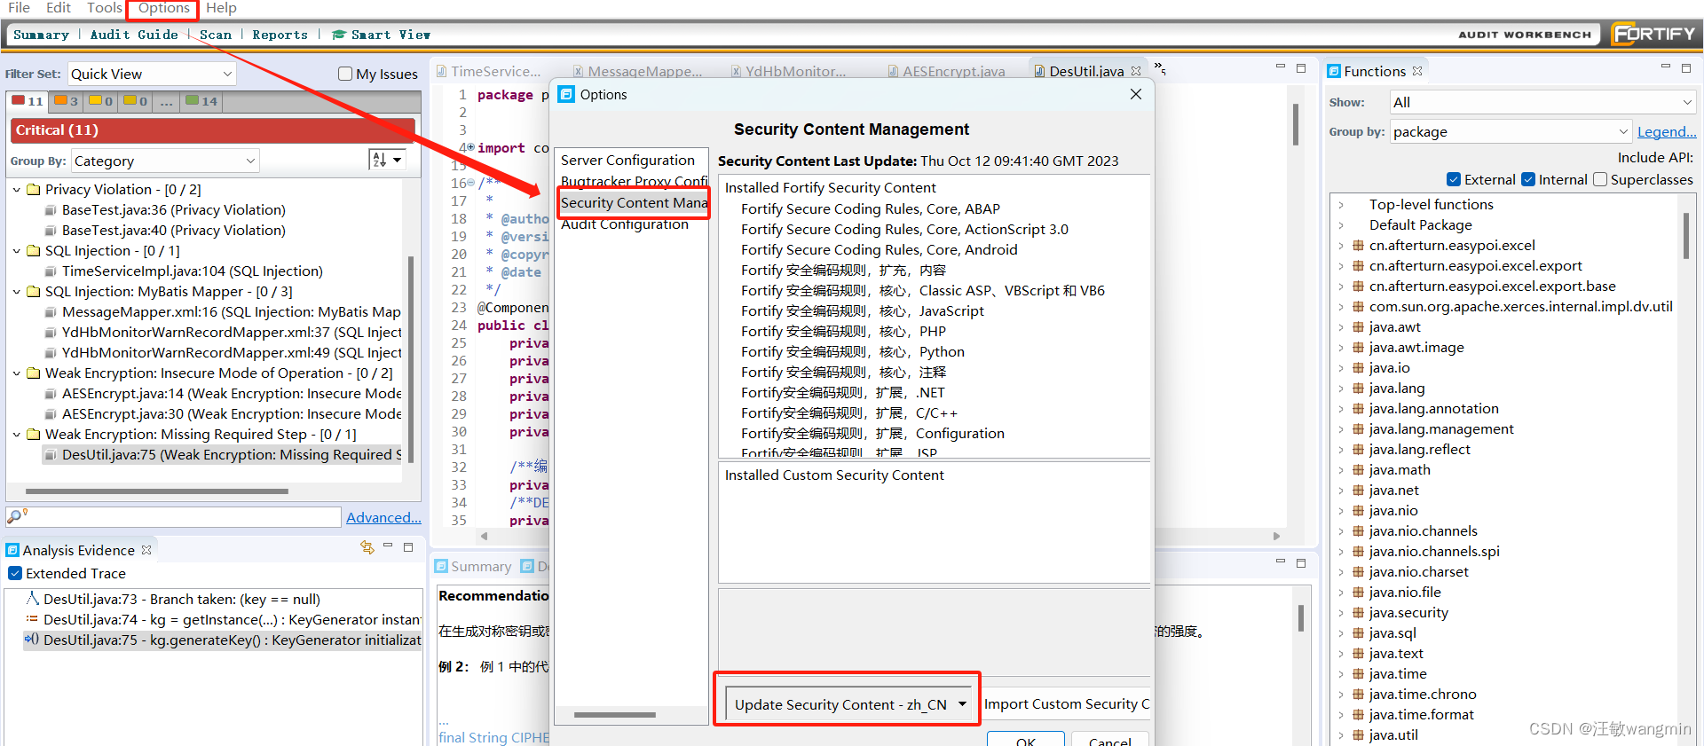The image size is (1704, 746).
Task: Select Server Configuration in Options
Action: (x=627, y=160)
